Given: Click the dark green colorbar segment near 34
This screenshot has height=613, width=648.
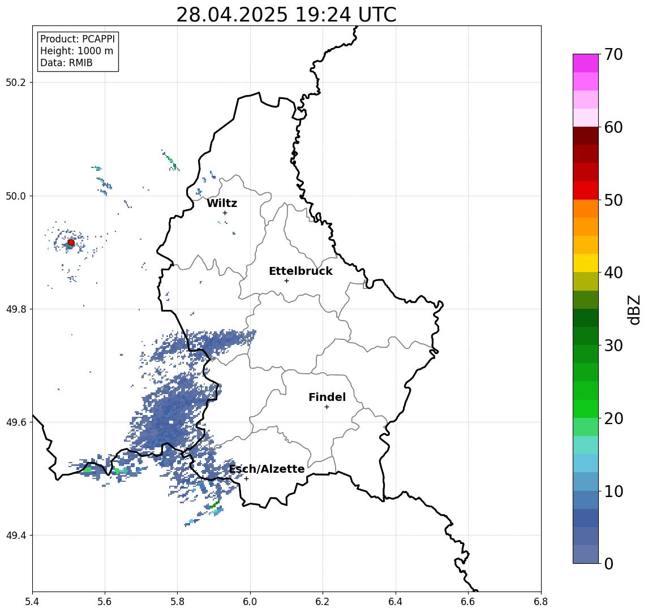Looking at the screenshot, I should [x=586, y=318].
